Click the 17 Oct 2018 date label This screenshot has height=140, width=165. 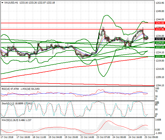click(7, 137)
